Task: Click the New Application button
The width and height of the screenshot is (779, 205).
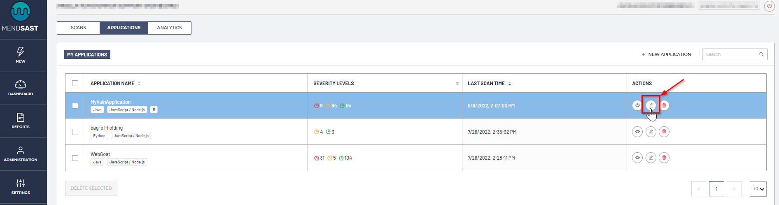Action: [666, 54]
